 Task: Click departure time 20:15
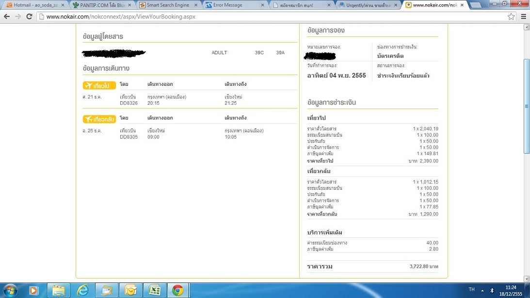click(153, 103)
